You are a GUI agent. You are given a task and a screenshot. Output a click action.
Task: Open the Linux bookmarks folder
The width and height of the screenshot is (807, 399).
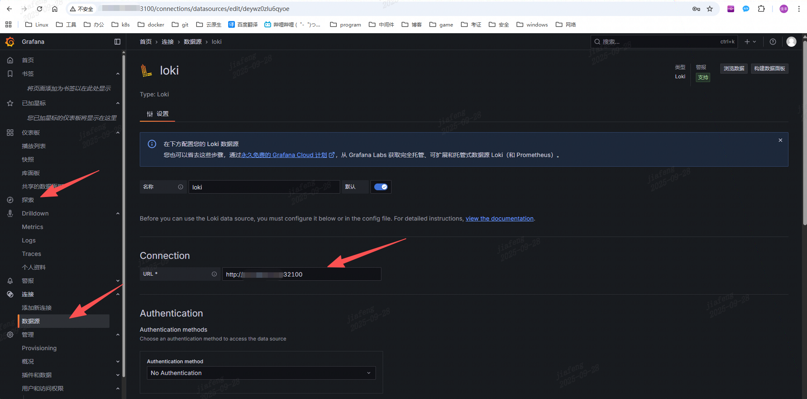pos(37,24)
